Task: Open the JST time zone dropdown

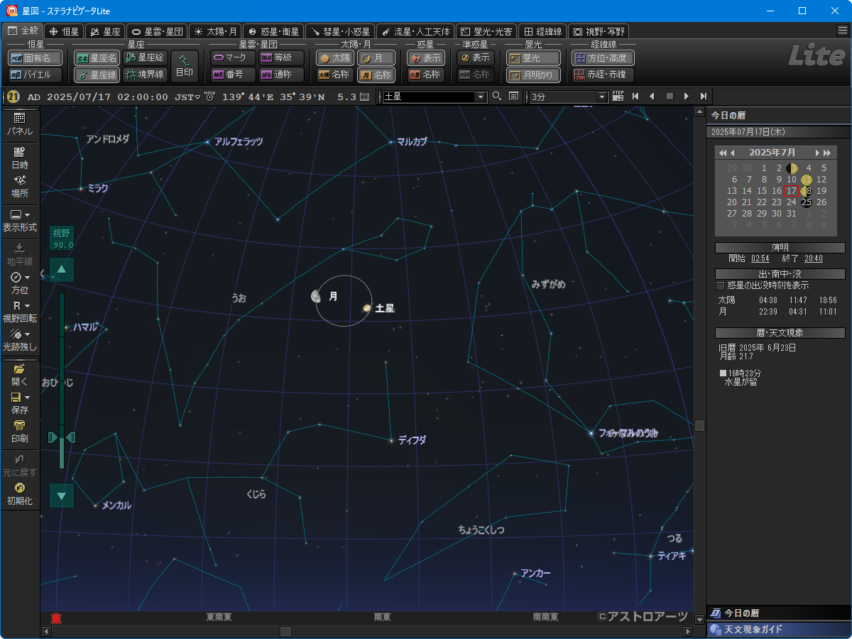Action: [x=198, y=97]
